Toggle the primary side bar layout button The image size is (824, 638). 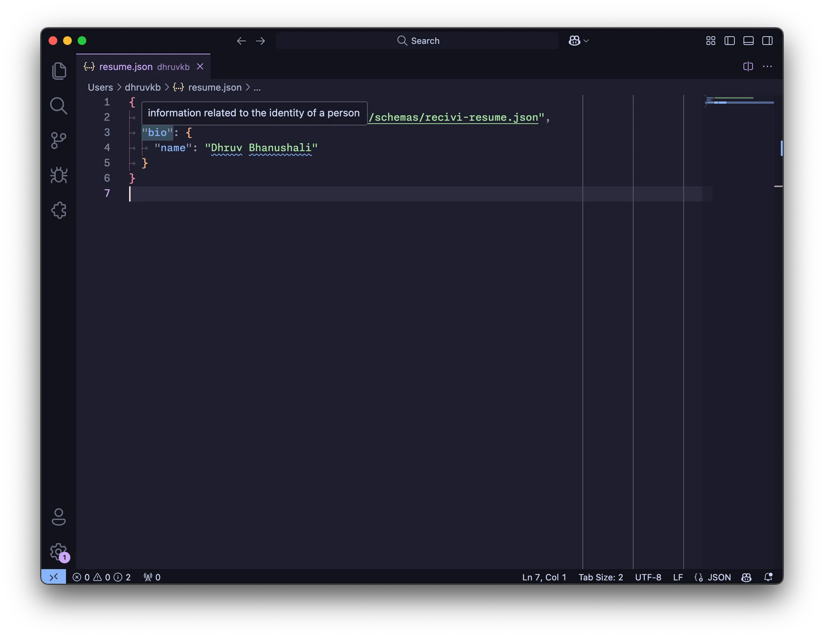(x=729, y=41)
